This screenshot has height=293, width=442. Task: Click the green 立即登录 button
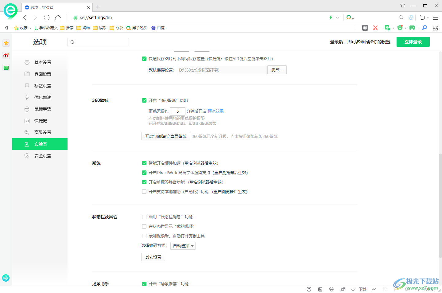(x=413, y=42)
